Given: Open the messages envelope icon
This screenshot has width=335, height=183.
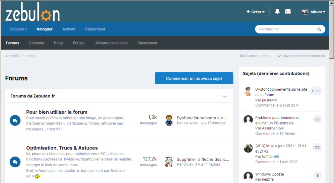Looking at the screenshot, I should coord(288,12).
